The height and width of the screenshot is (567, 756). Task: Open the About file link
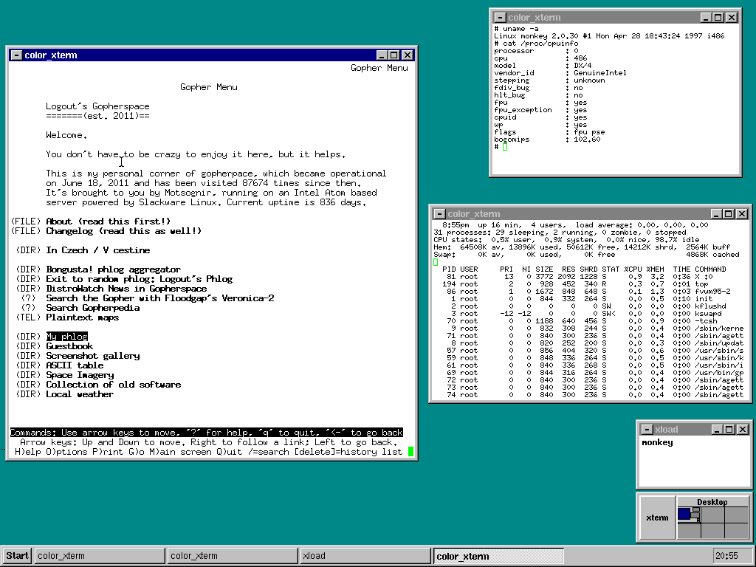(108, 221)
